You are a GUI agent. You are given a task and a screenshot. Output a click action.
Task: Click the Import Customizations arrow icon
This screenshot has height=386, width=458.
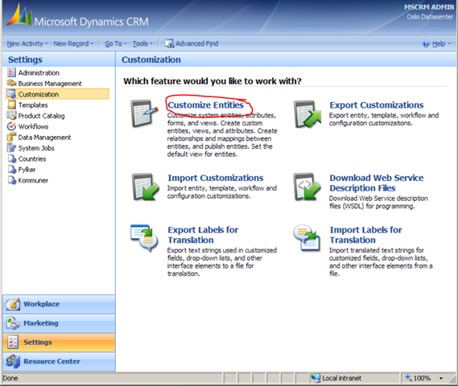145,187
